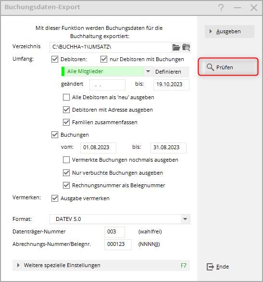263x282 pixels.
Task: Select the green Alle Mitglieder filter field
Action: point(102,71)
